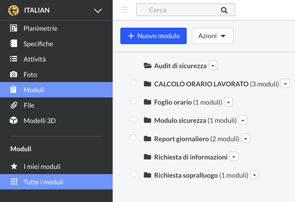Show Tutte i moduli list
Viewport: 295px width, 202px height.
tap(56, 182)
